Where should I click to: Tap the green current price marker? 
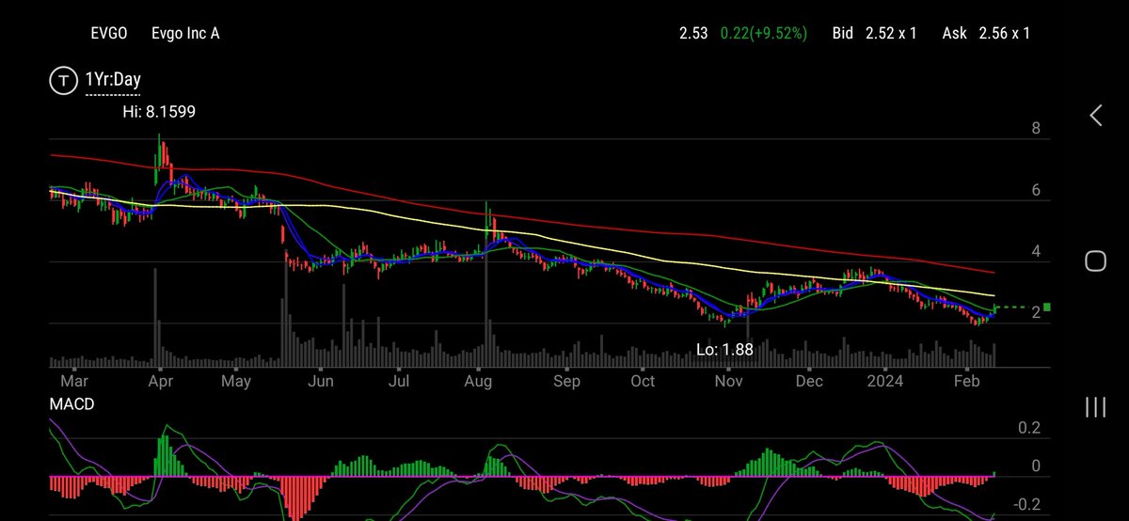(x=1047, y=307)
